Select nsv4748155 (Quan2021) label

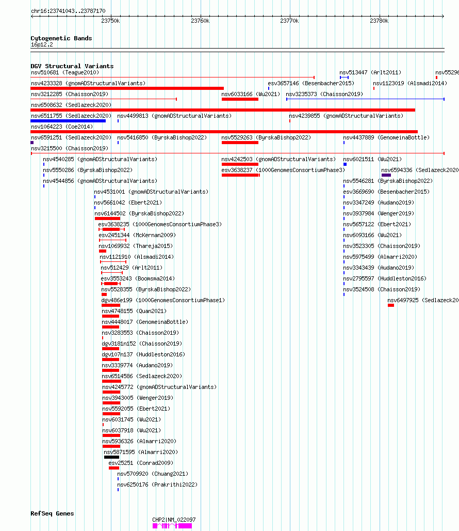[134, 311]
